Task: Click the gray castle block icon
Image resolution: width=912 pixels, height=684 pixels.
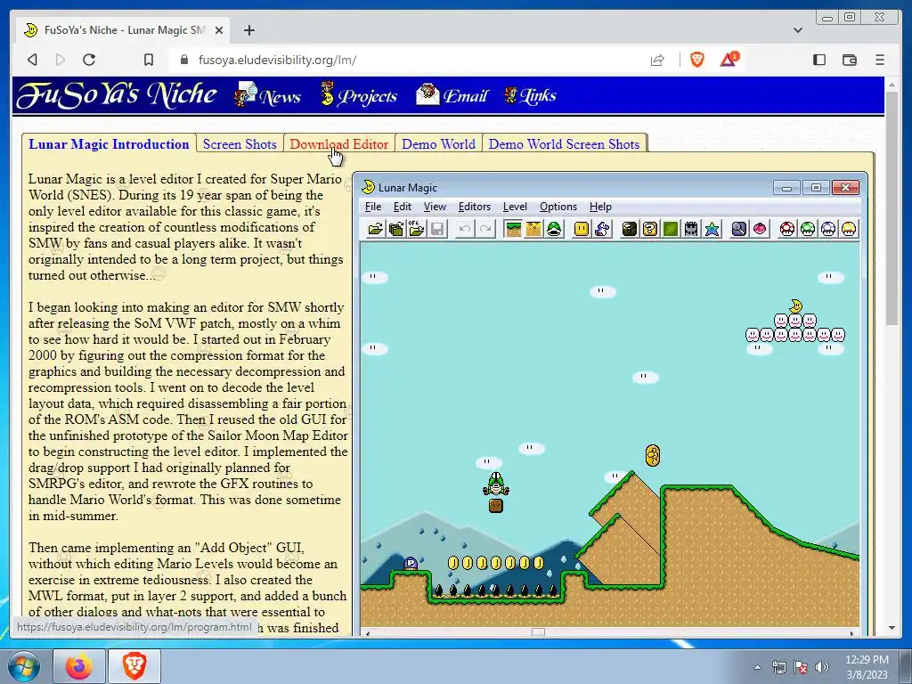Action: [691, 229]
